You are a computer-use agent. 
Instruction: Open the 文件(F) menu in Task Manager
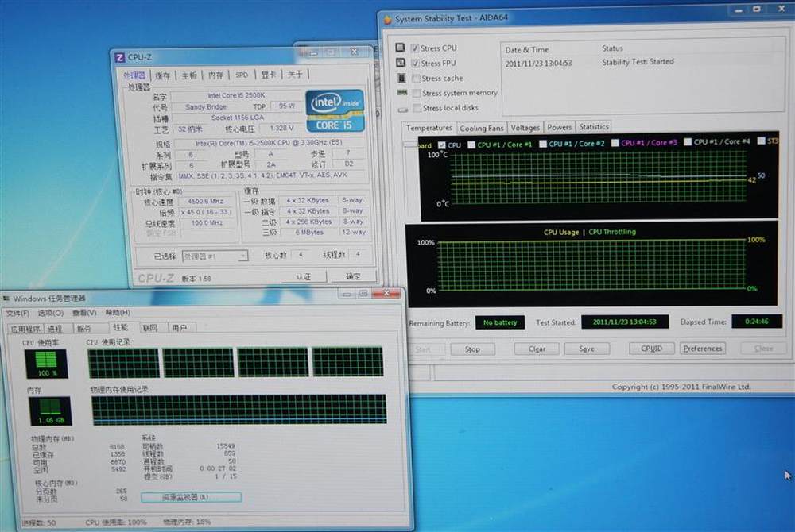click(17, 314)
